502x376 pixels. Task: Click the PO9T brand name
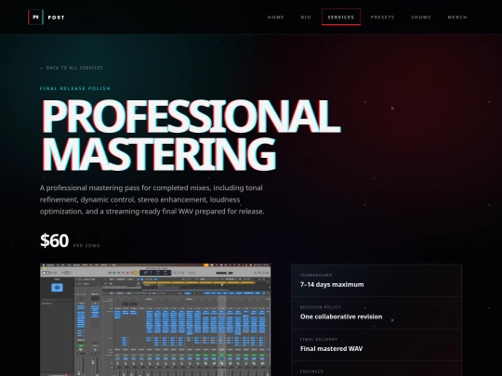[56, 18]
